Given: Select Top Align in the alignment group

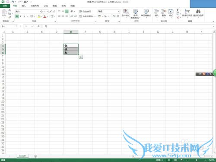Looking at the screenshot, I should click(x=59, y=11).
